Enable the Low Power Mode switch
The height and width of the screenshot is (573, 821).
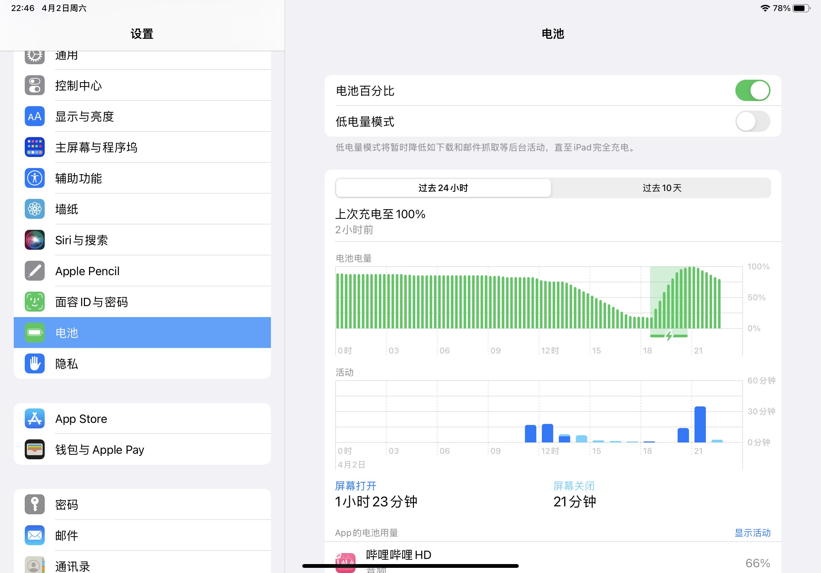[752, 122]
